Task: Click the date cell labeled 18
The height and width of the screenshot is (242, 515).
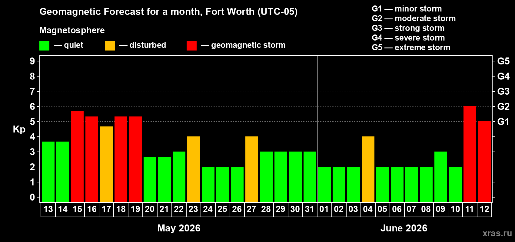Action: pyautogui.click(x=121, y=209)
